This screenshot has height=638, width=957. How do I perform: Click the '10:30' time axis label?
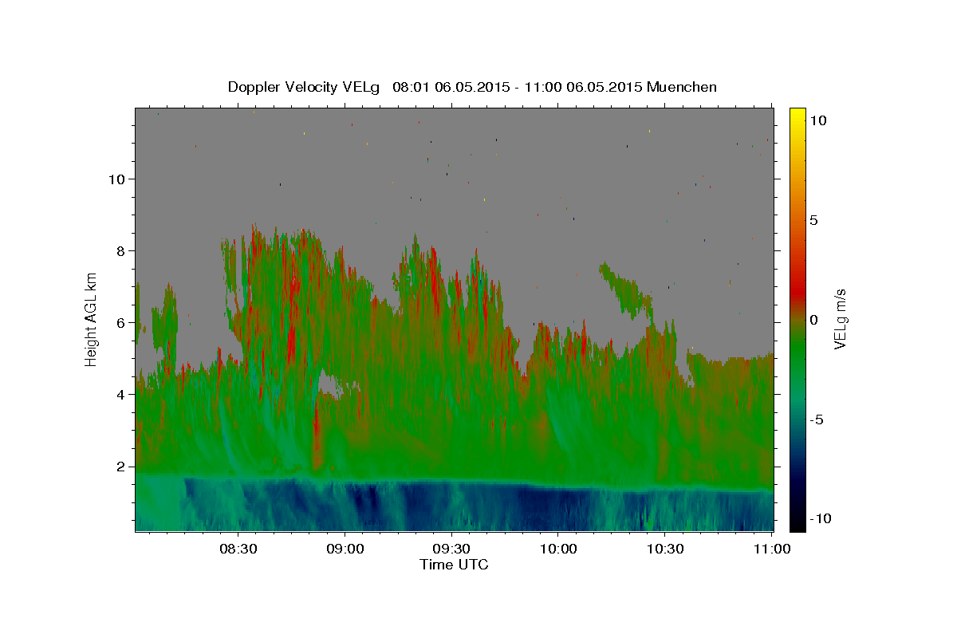pos(665,549)
